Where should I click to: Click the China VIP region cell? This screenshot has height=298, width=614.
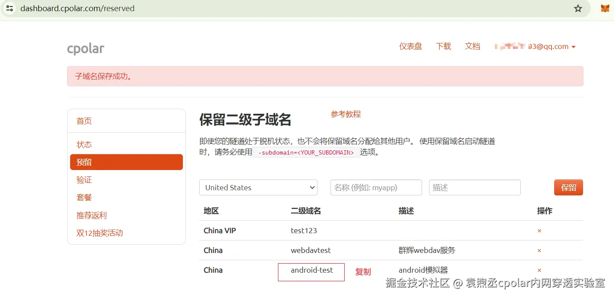220,231
